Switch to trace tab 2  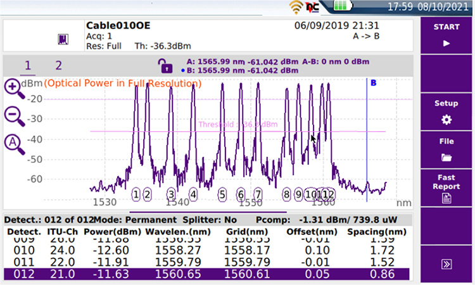click(58, 65)
